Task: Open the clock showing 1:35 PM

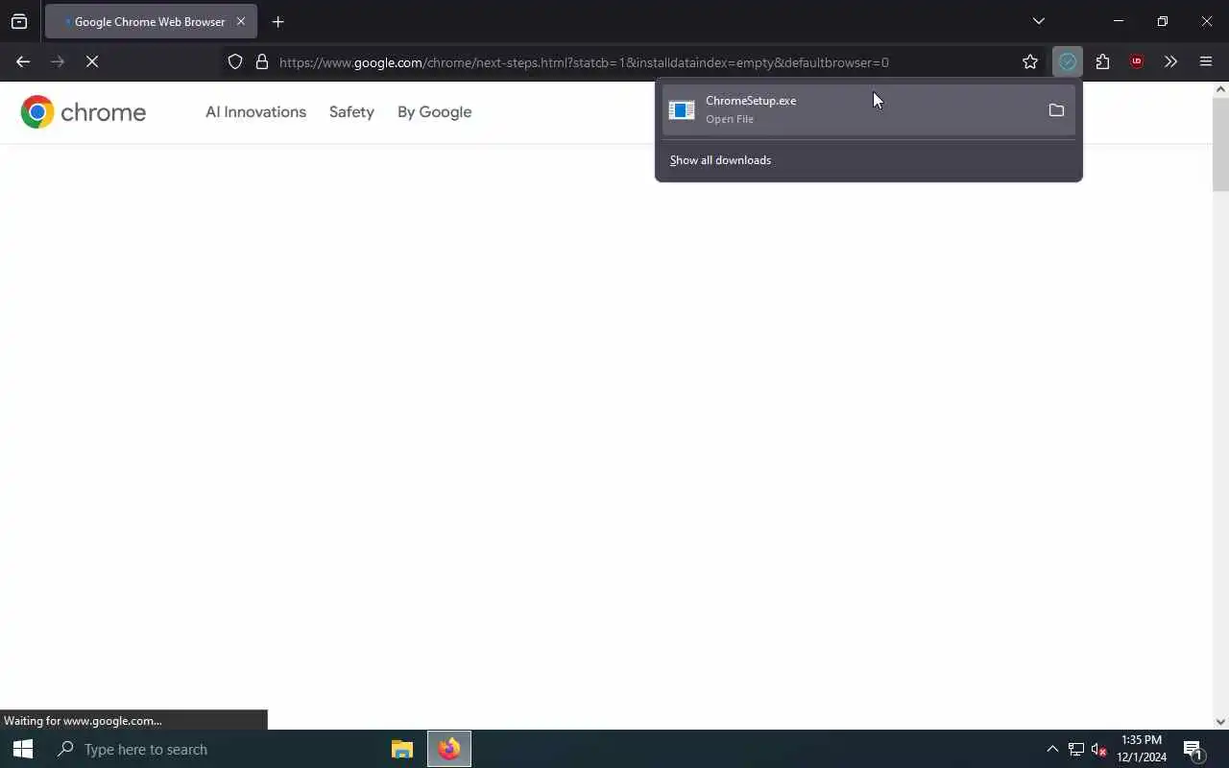Action: (x=1142, y=749)
